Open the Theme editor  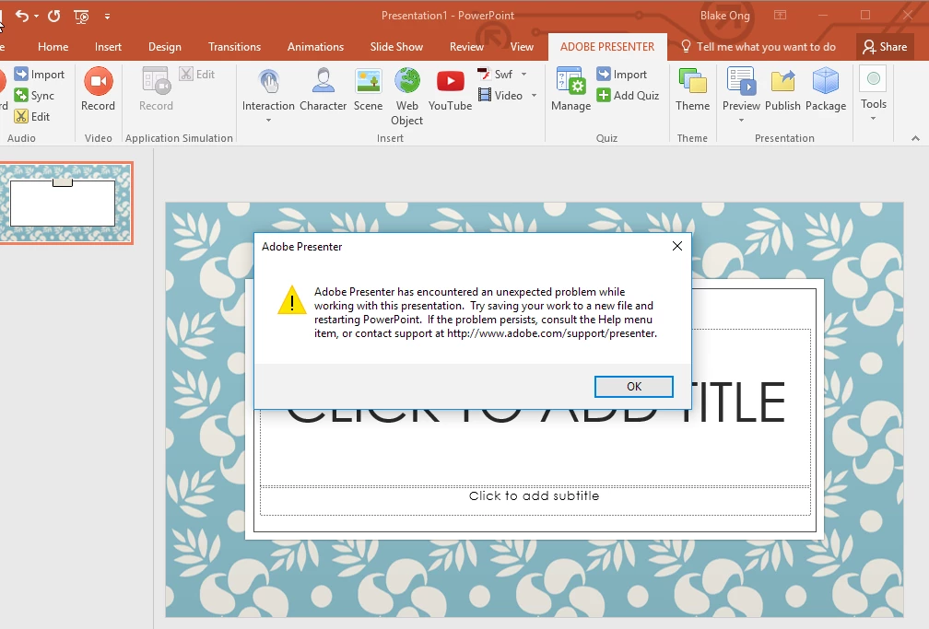(x=692, y=89)
